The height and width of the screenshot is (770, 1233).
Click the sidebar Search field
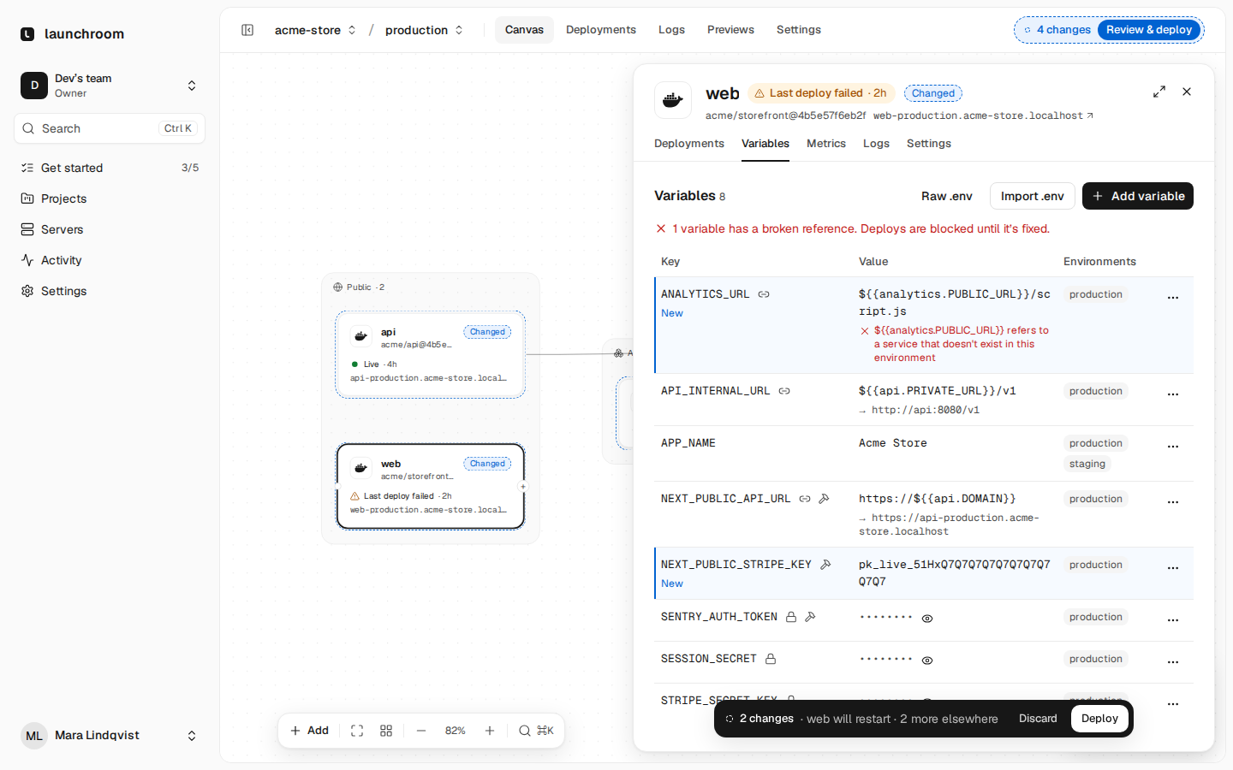(110, 128)
